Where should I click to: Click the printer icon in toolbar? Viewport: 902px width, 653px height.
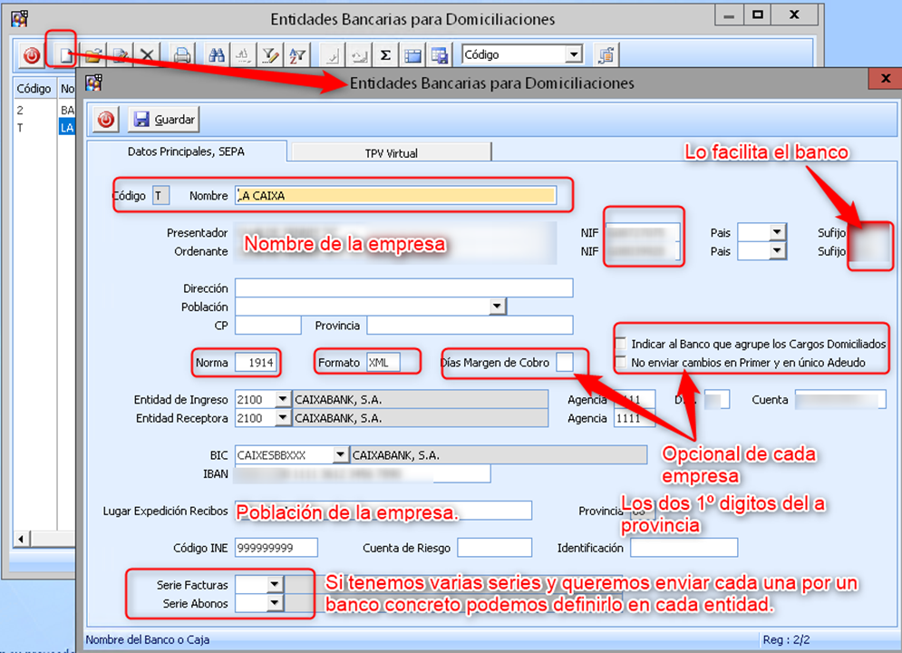click(182, 55)
